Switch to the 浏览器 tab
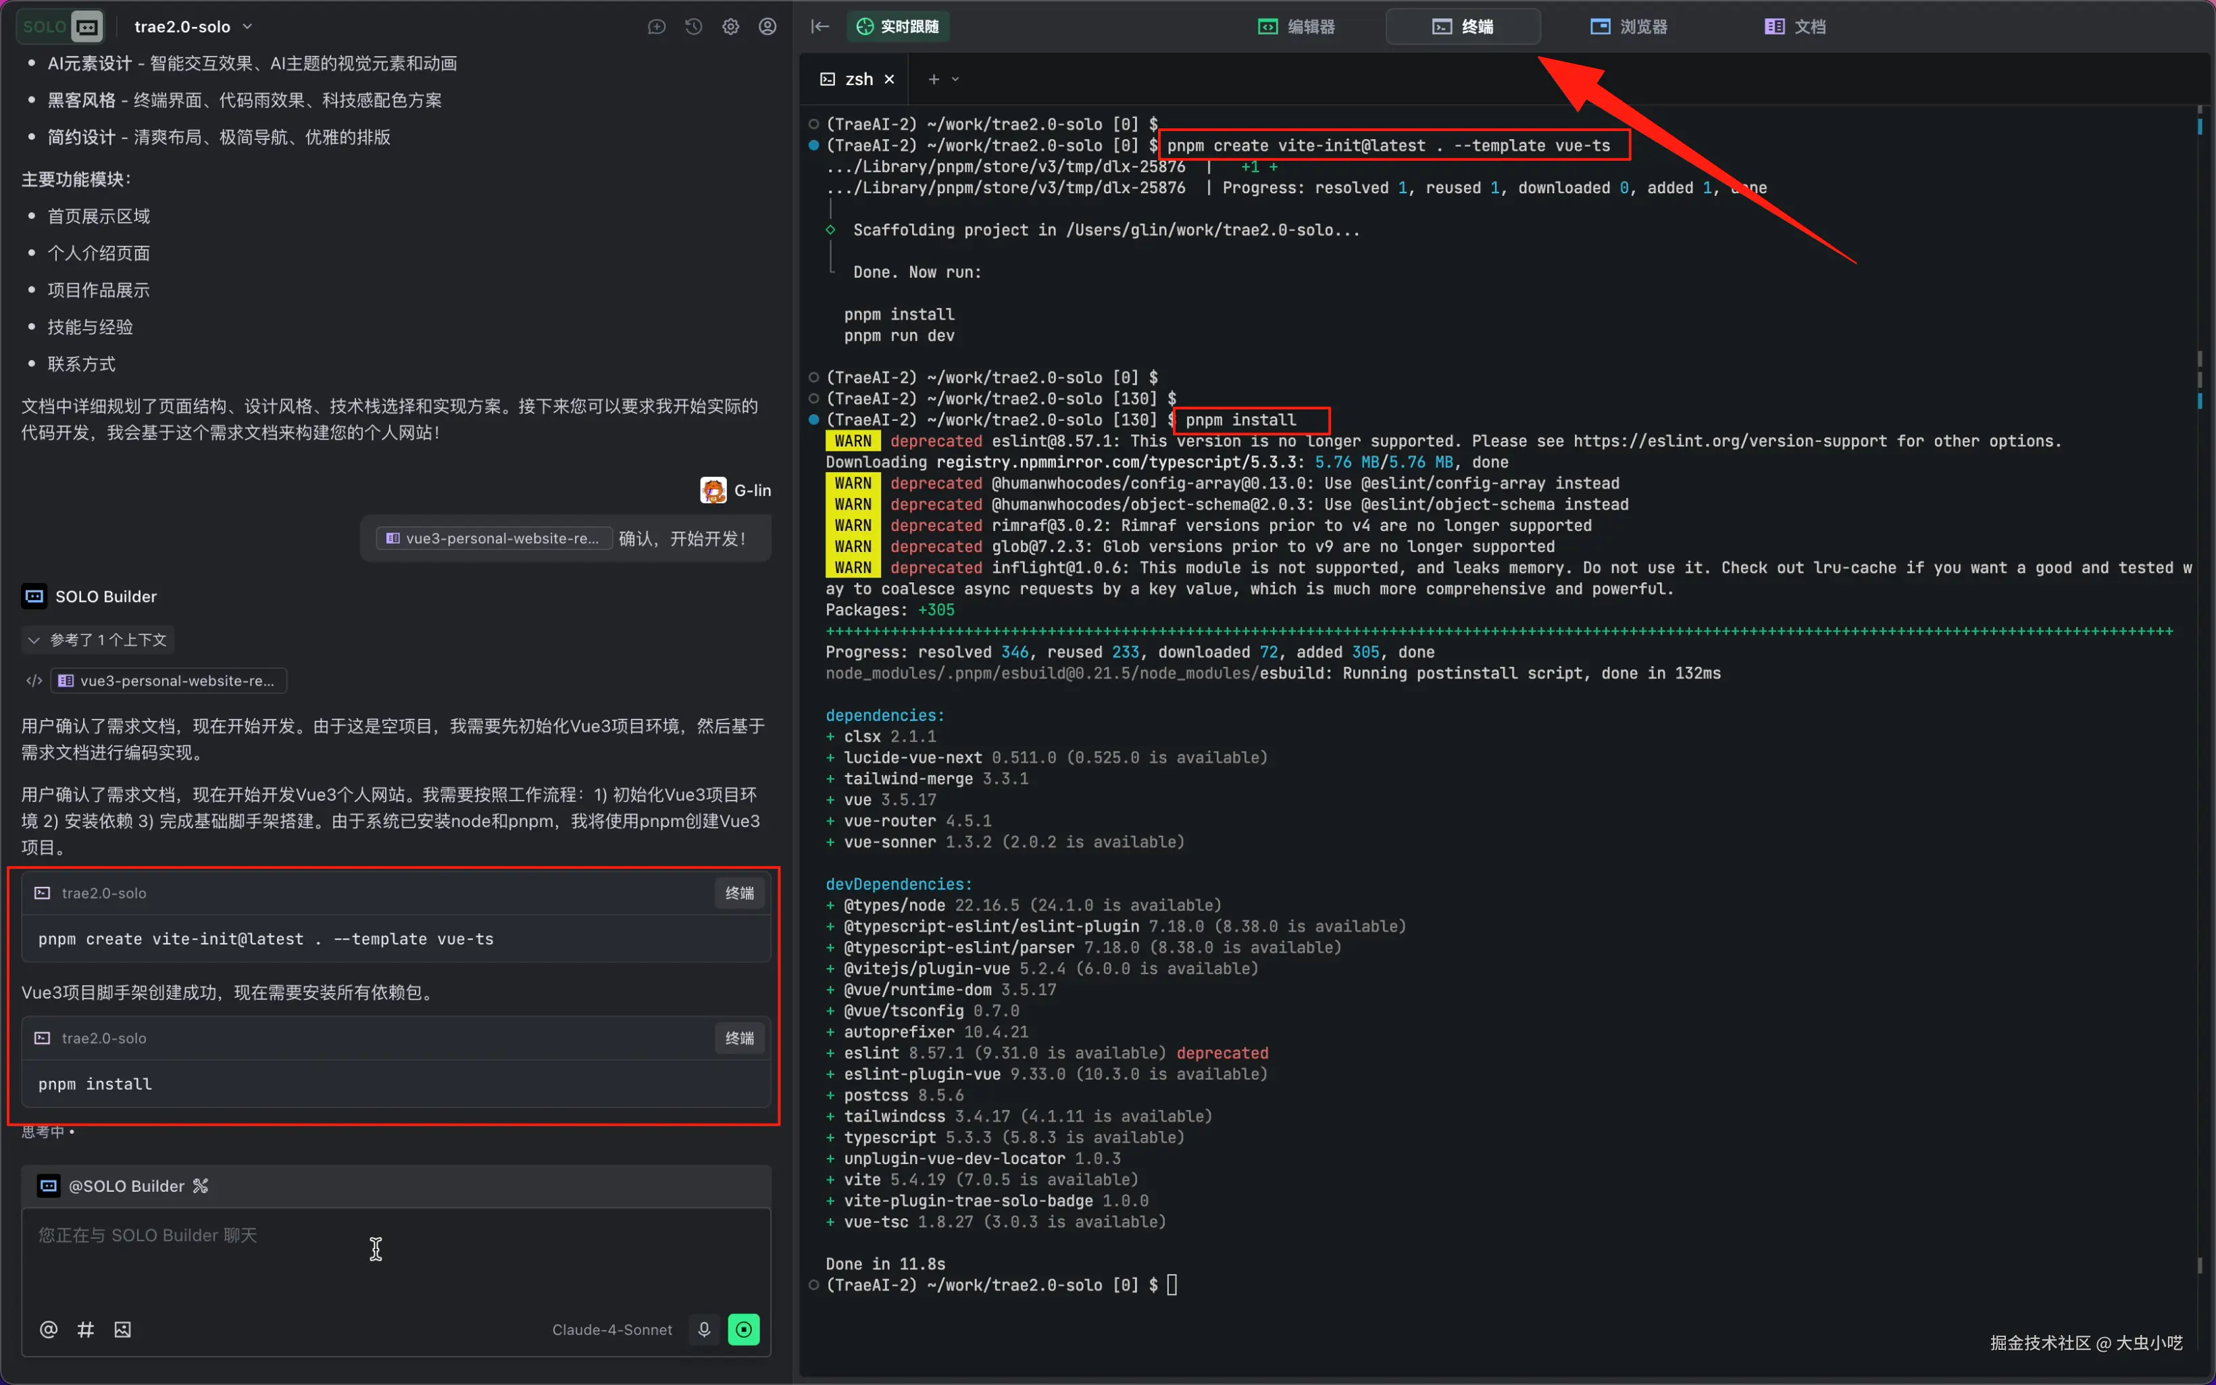The width and height of the screenshot is (2216, 1385). pos(1628,26)
